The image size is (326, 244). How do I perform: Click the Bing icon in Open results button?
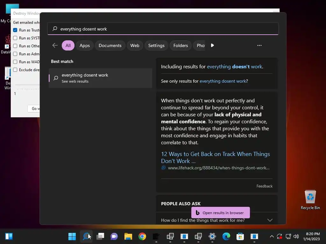click(x=197, y=213)
